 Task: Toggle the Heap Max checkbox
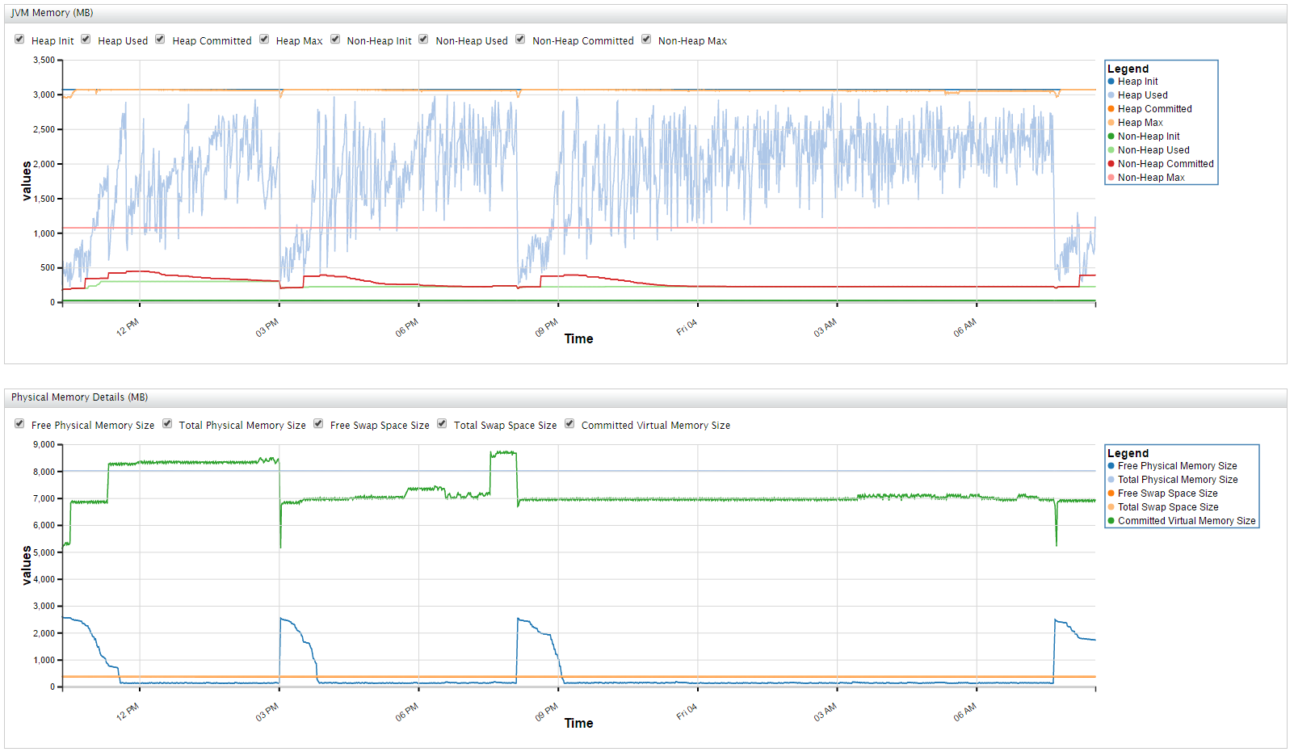(264, 40)
